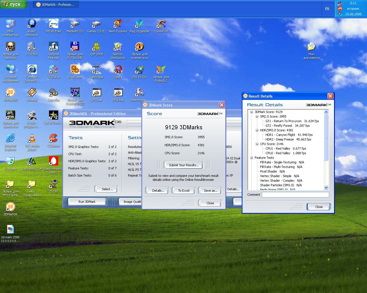
Task: Collapse the 3DMark Score: 9129 tree node
Action: click(251, 112)
